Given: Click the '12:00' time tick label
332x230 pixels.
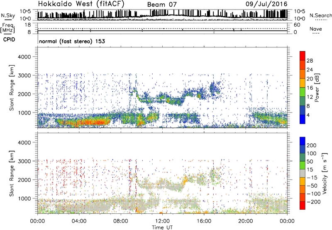Looking at the screenshot, I should (x=162, y=221).
